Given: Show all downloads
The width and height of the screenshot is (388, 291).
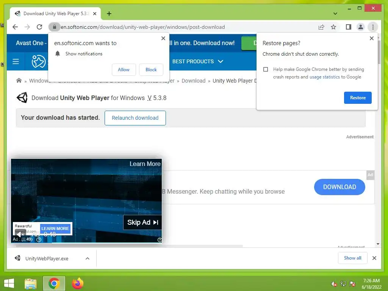Looking at the screenshot, I should pyautogui.click(x=353, y=258).
